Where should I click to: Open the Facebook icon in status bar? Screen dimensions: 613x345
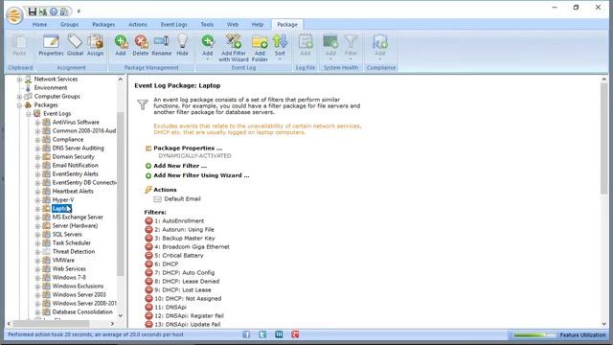pos(246,334)
